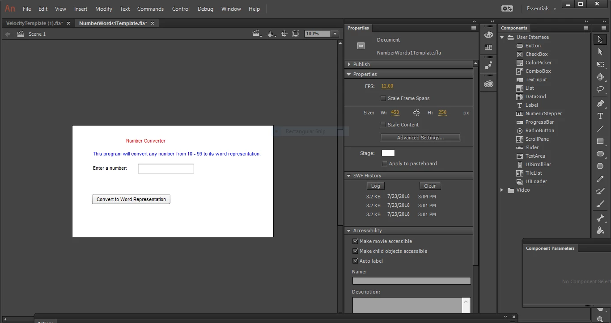Select the Brush tool
The width and height of the screenshot is (611, 323).
(x=600, y=204)
